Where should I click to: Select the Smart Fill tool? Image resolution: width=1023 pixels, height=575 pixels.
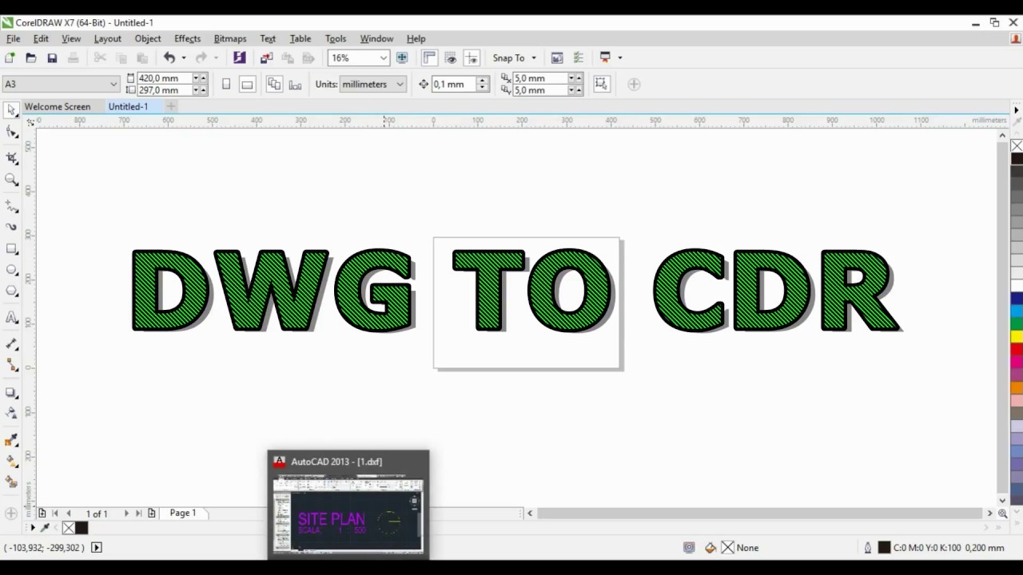click(x=11, y=482)
